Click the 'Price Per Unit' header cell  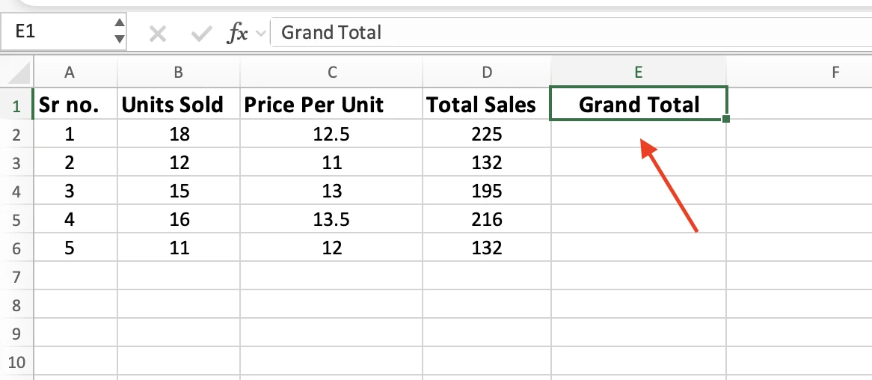pos(331,105)
